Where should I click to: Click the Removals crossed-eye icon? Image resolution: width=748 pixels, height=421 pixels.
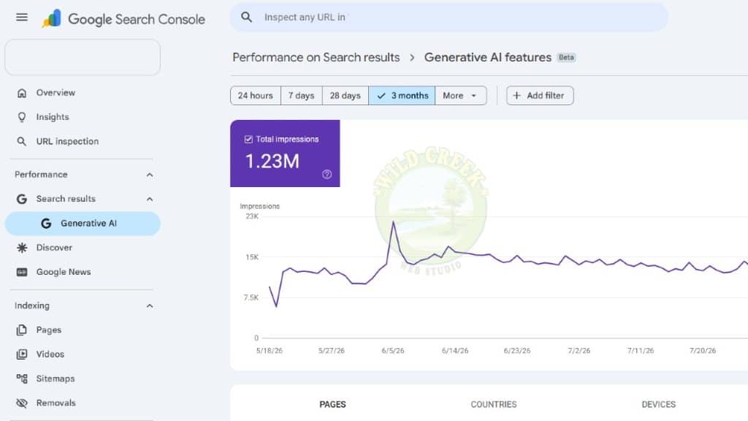22,403
